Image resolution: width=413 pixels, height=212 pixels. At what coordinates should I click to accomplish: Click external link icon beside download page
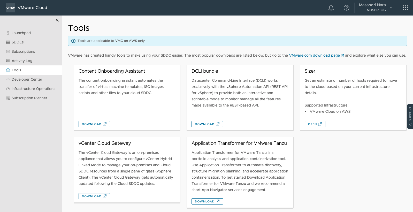point(342,56)
